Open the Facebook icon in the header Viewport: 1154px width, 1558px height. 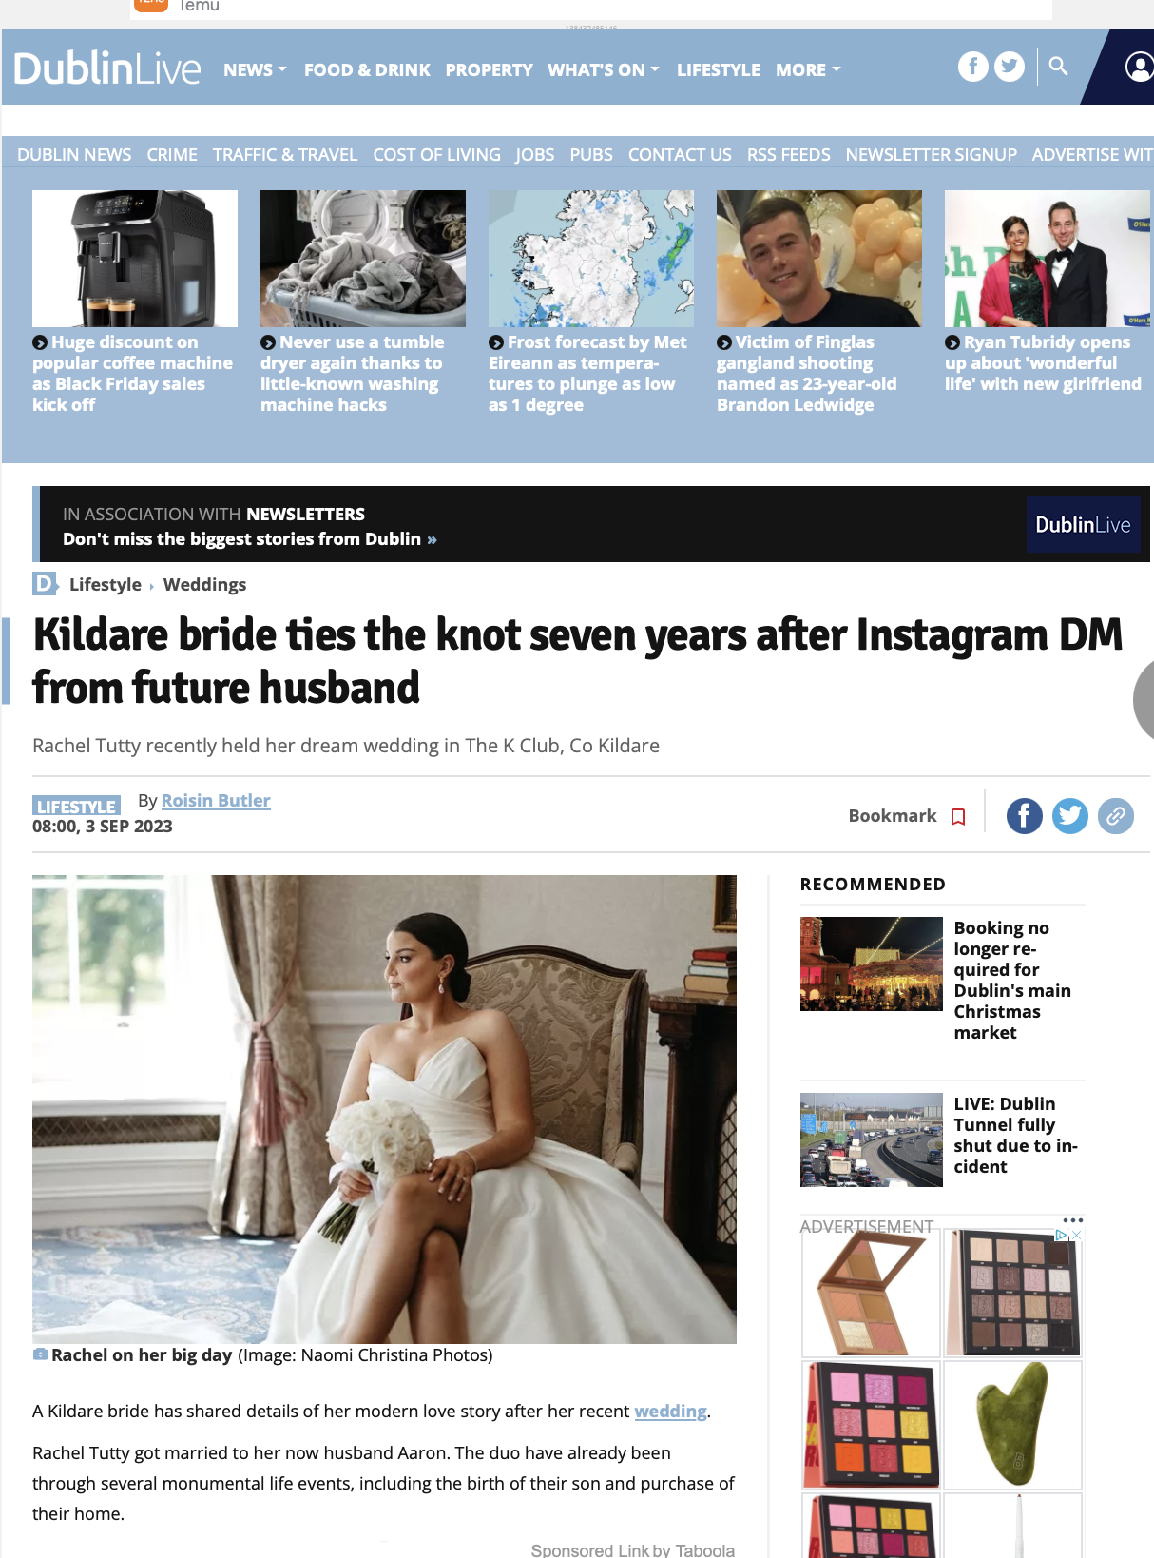pyautogui.click(x=972, y=67)
